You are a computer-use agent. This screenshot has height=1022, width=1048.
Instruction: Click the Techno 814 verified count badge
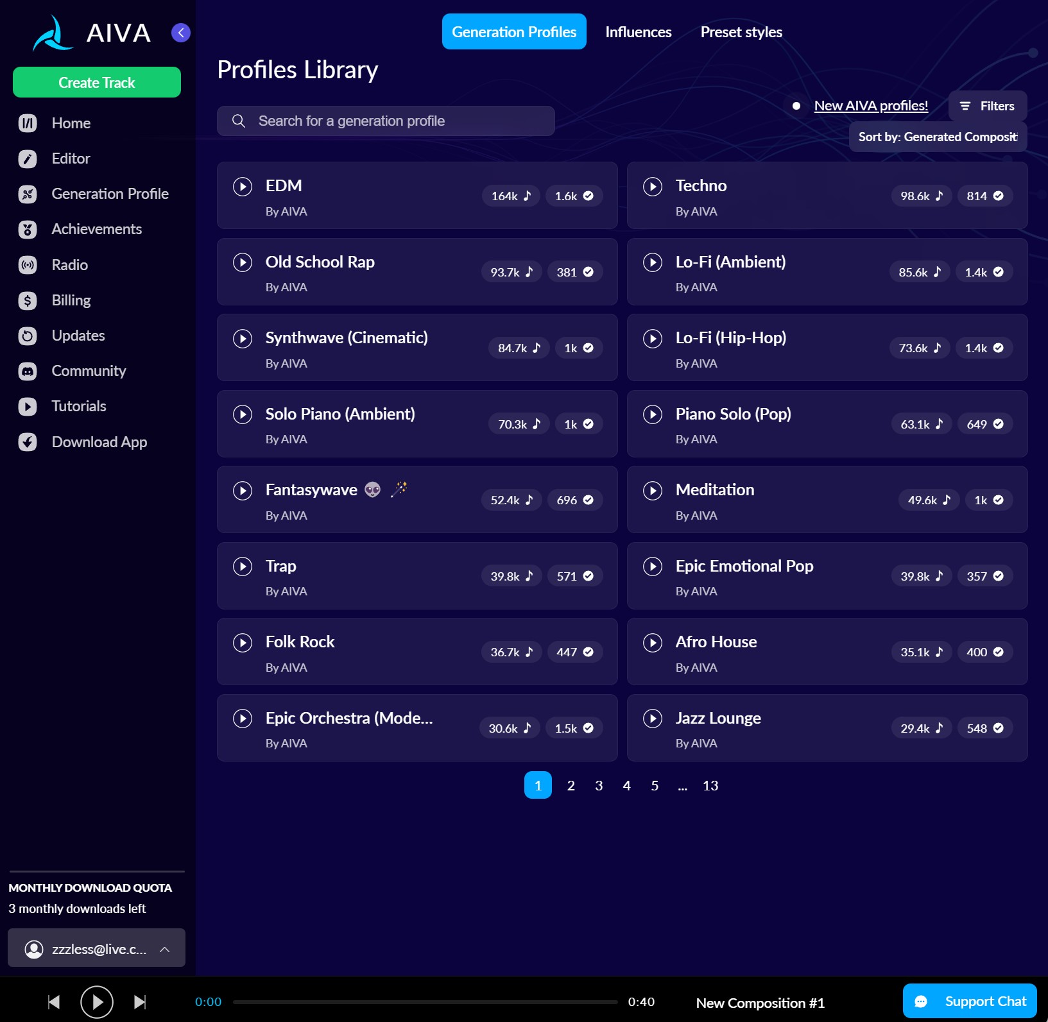pos(985,196)
